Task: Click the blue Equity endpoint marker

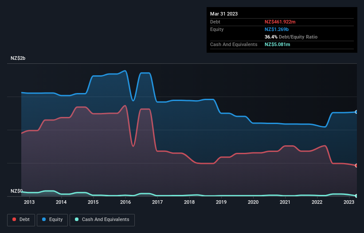Action: coord(356,112)
